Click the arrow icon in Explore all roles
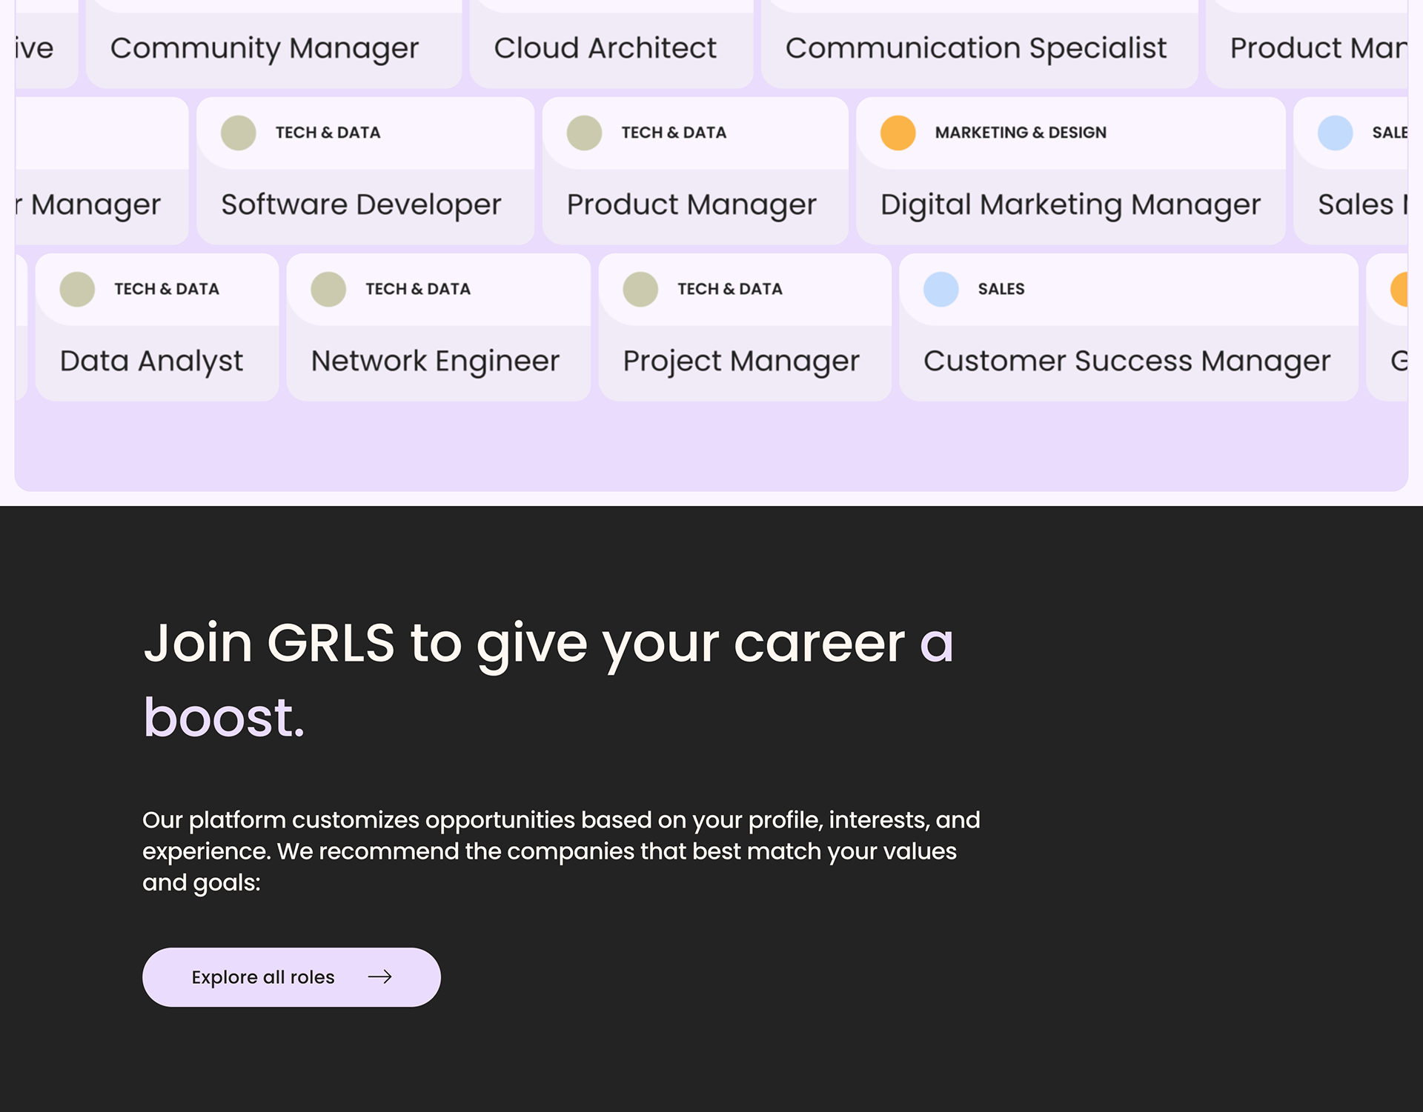 coord(379,976)
